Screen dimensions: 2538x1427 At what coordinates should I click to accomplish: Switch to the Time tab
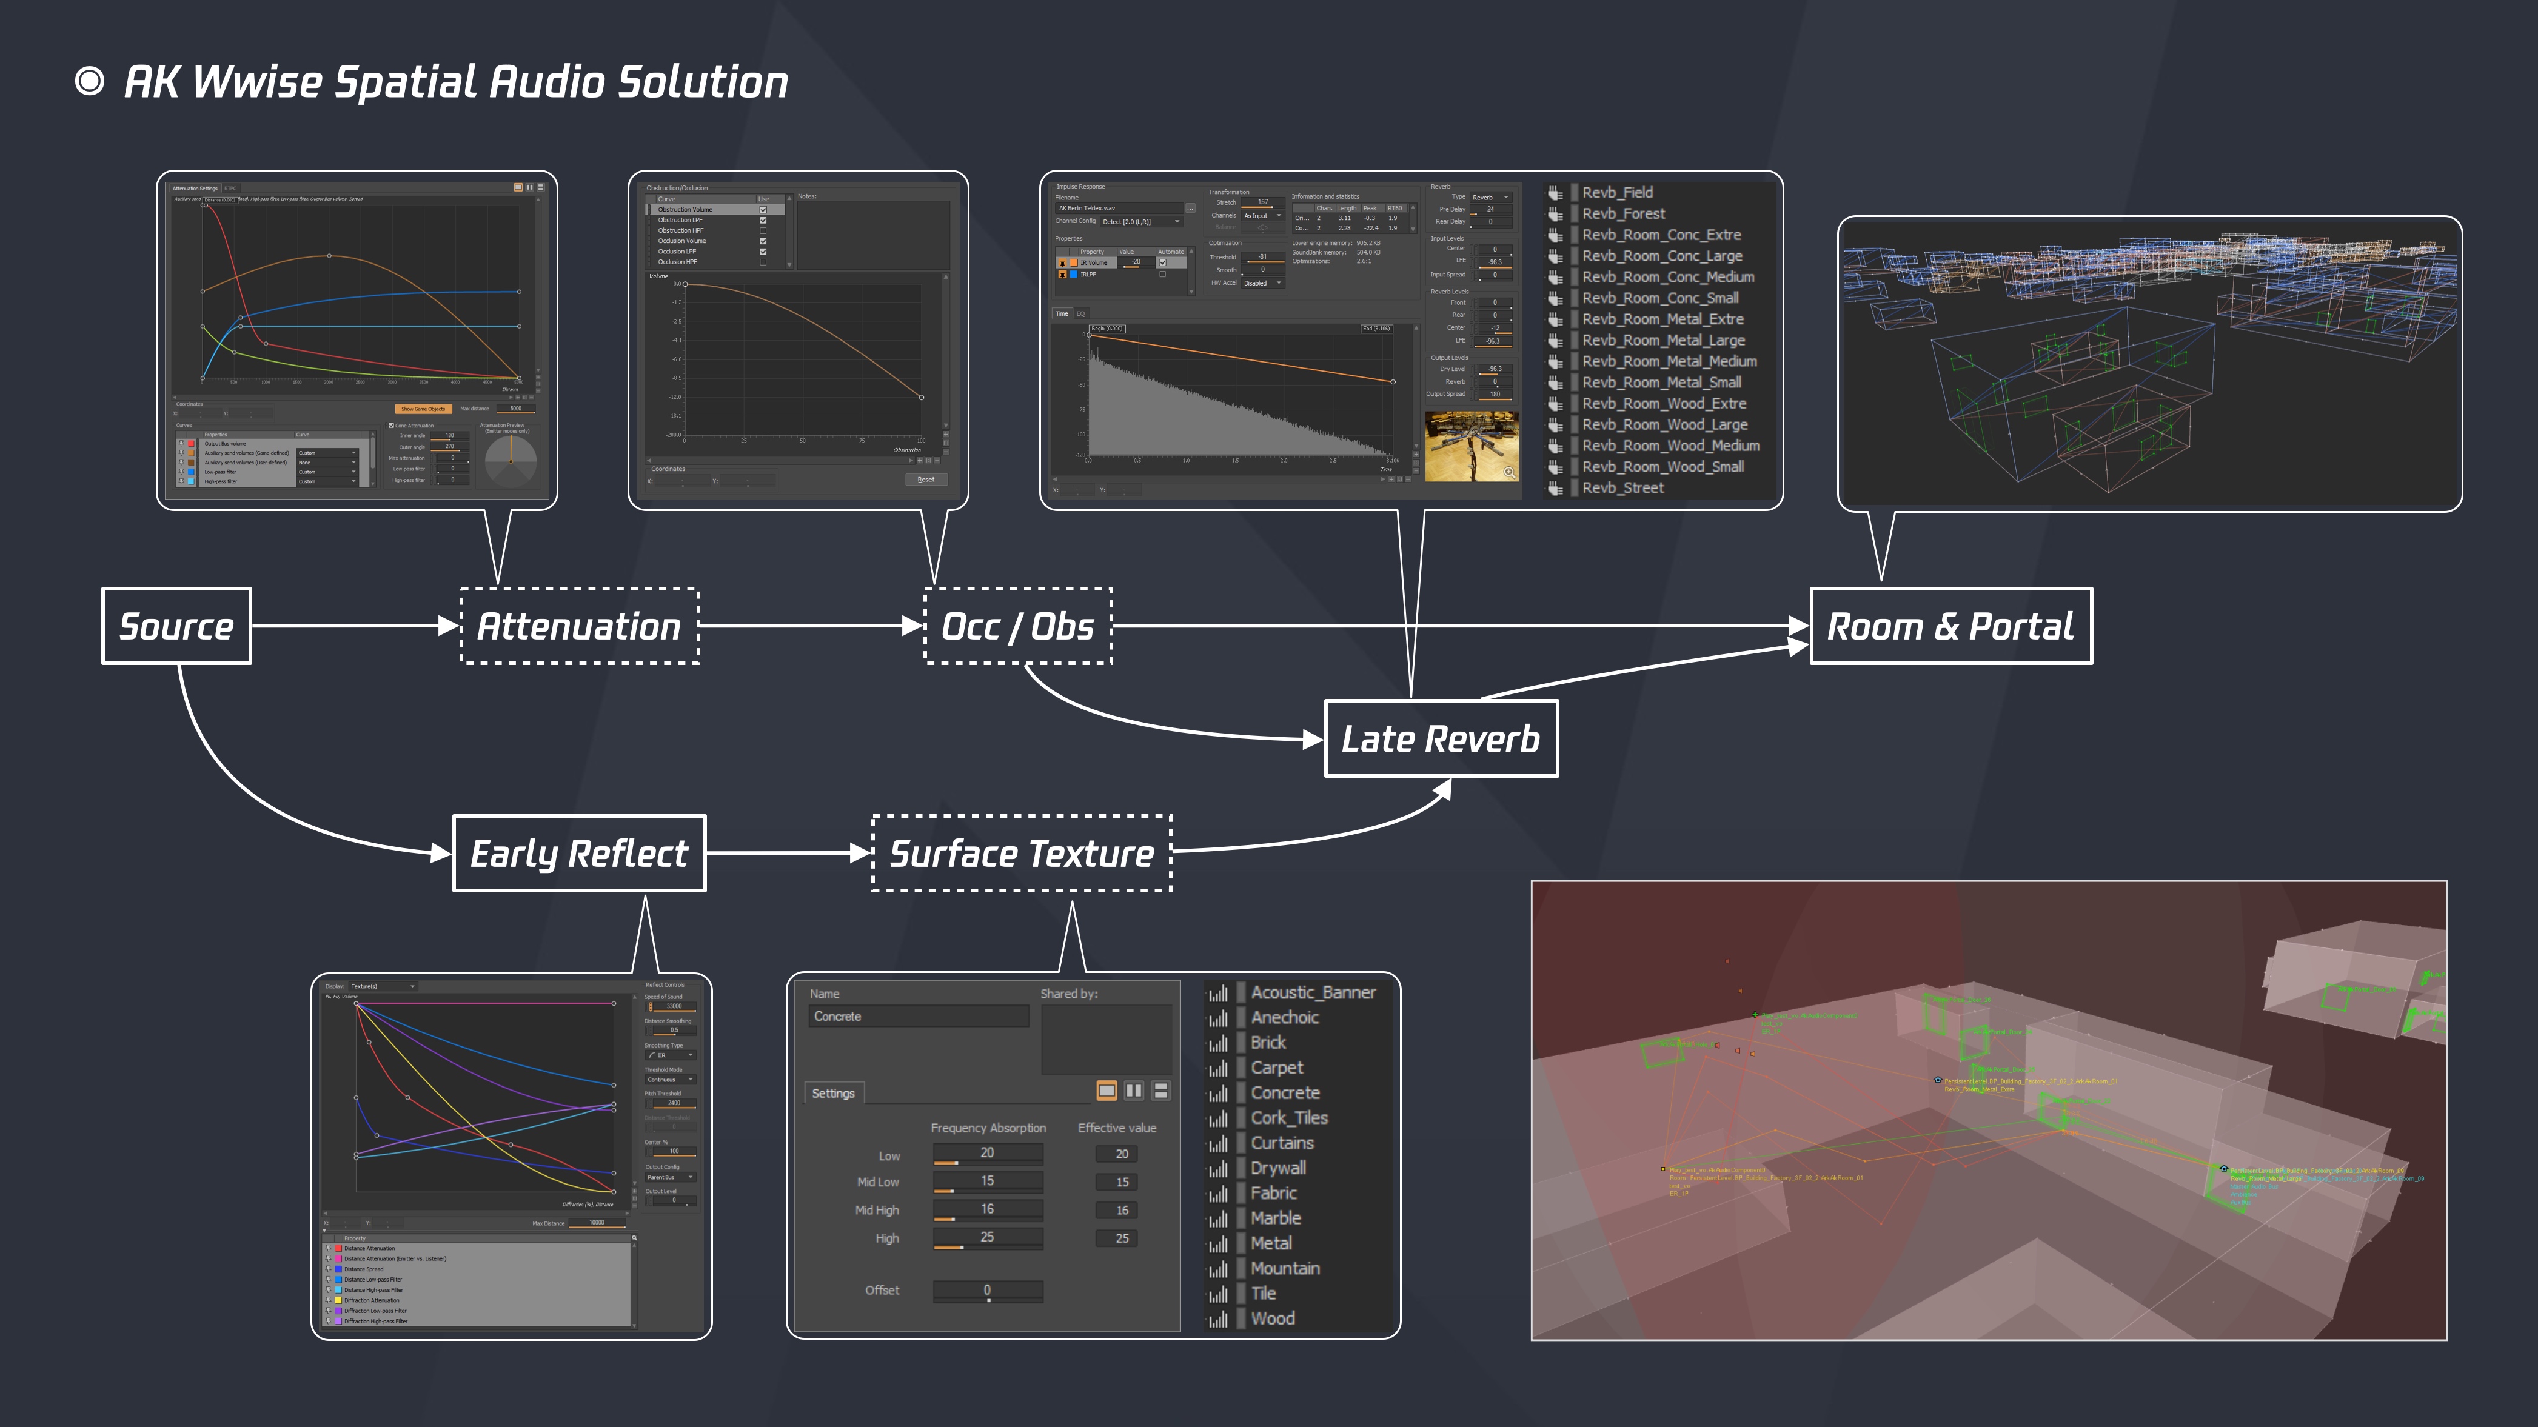pyautogui.click(x=1062, y=313)
